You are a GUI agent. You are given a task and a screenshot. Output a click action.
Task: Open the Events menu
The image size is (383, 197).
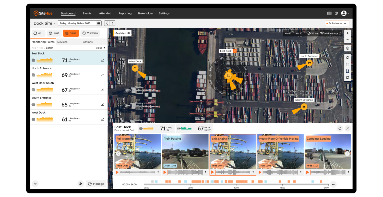87,13
